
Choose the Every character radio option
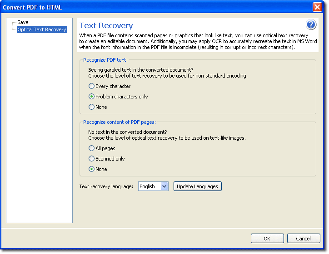pyautogui.click(x=92, y=86)
